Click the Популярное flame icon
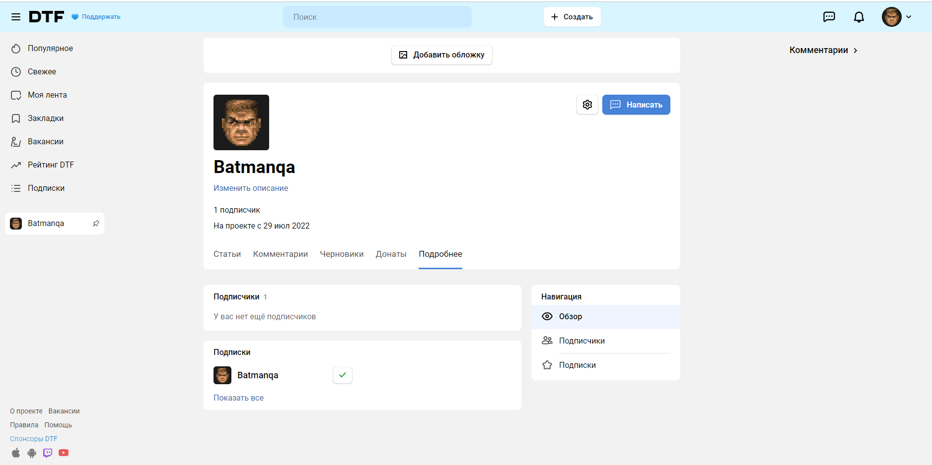Screen dimensions: 932x465 point(16,48)
